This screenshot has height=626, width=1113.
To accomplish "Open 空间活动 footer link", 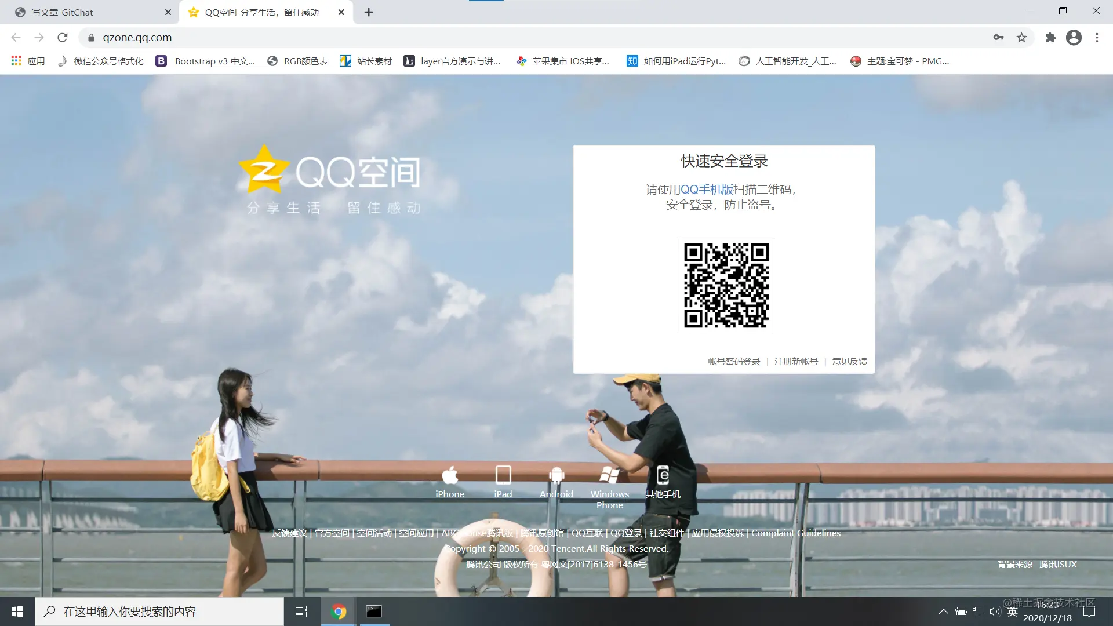I will coord(374,533).
